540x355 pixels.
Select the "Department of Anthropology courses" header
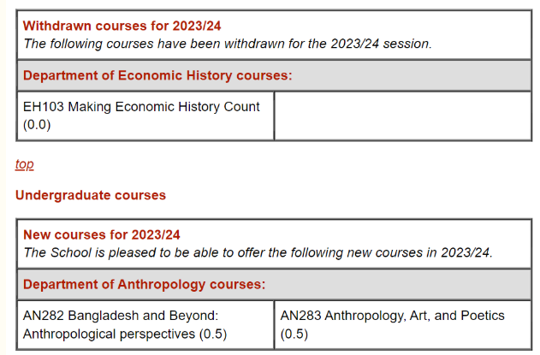[x=144, y=284]
